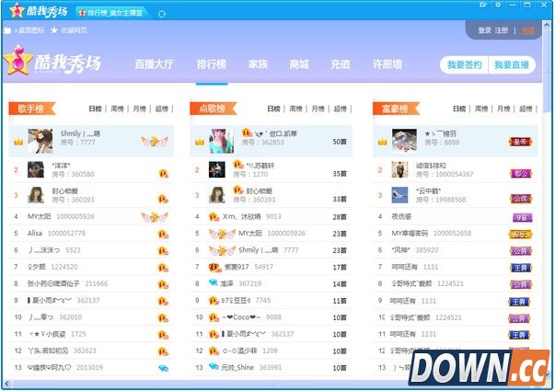555x391 pixels.
Task: Click the 皇帝 badge next to 锦羽
Action: tap(520, 142)
